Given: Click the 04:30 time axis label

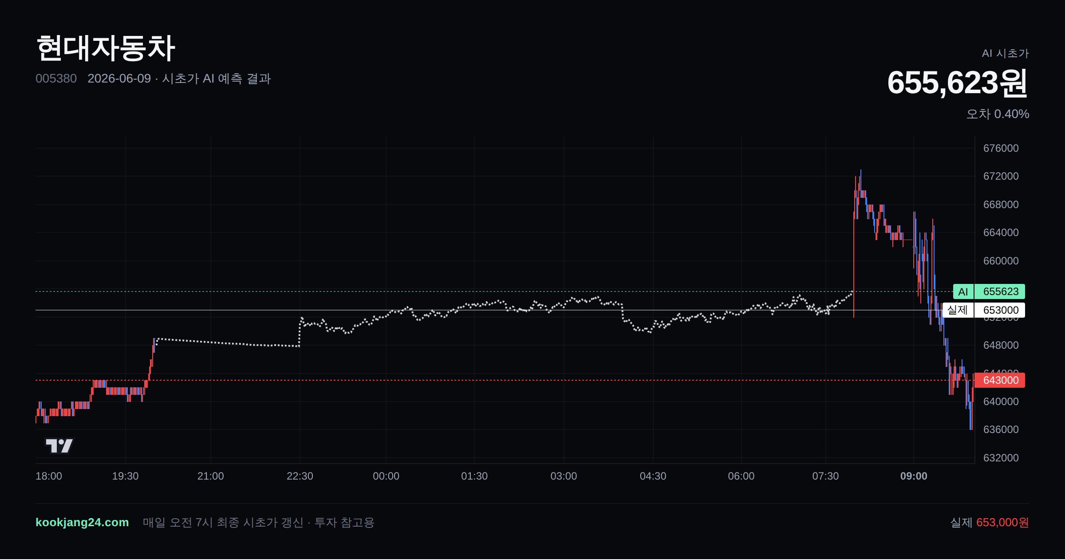Looking at the screenshot, I should coord(653,476).
